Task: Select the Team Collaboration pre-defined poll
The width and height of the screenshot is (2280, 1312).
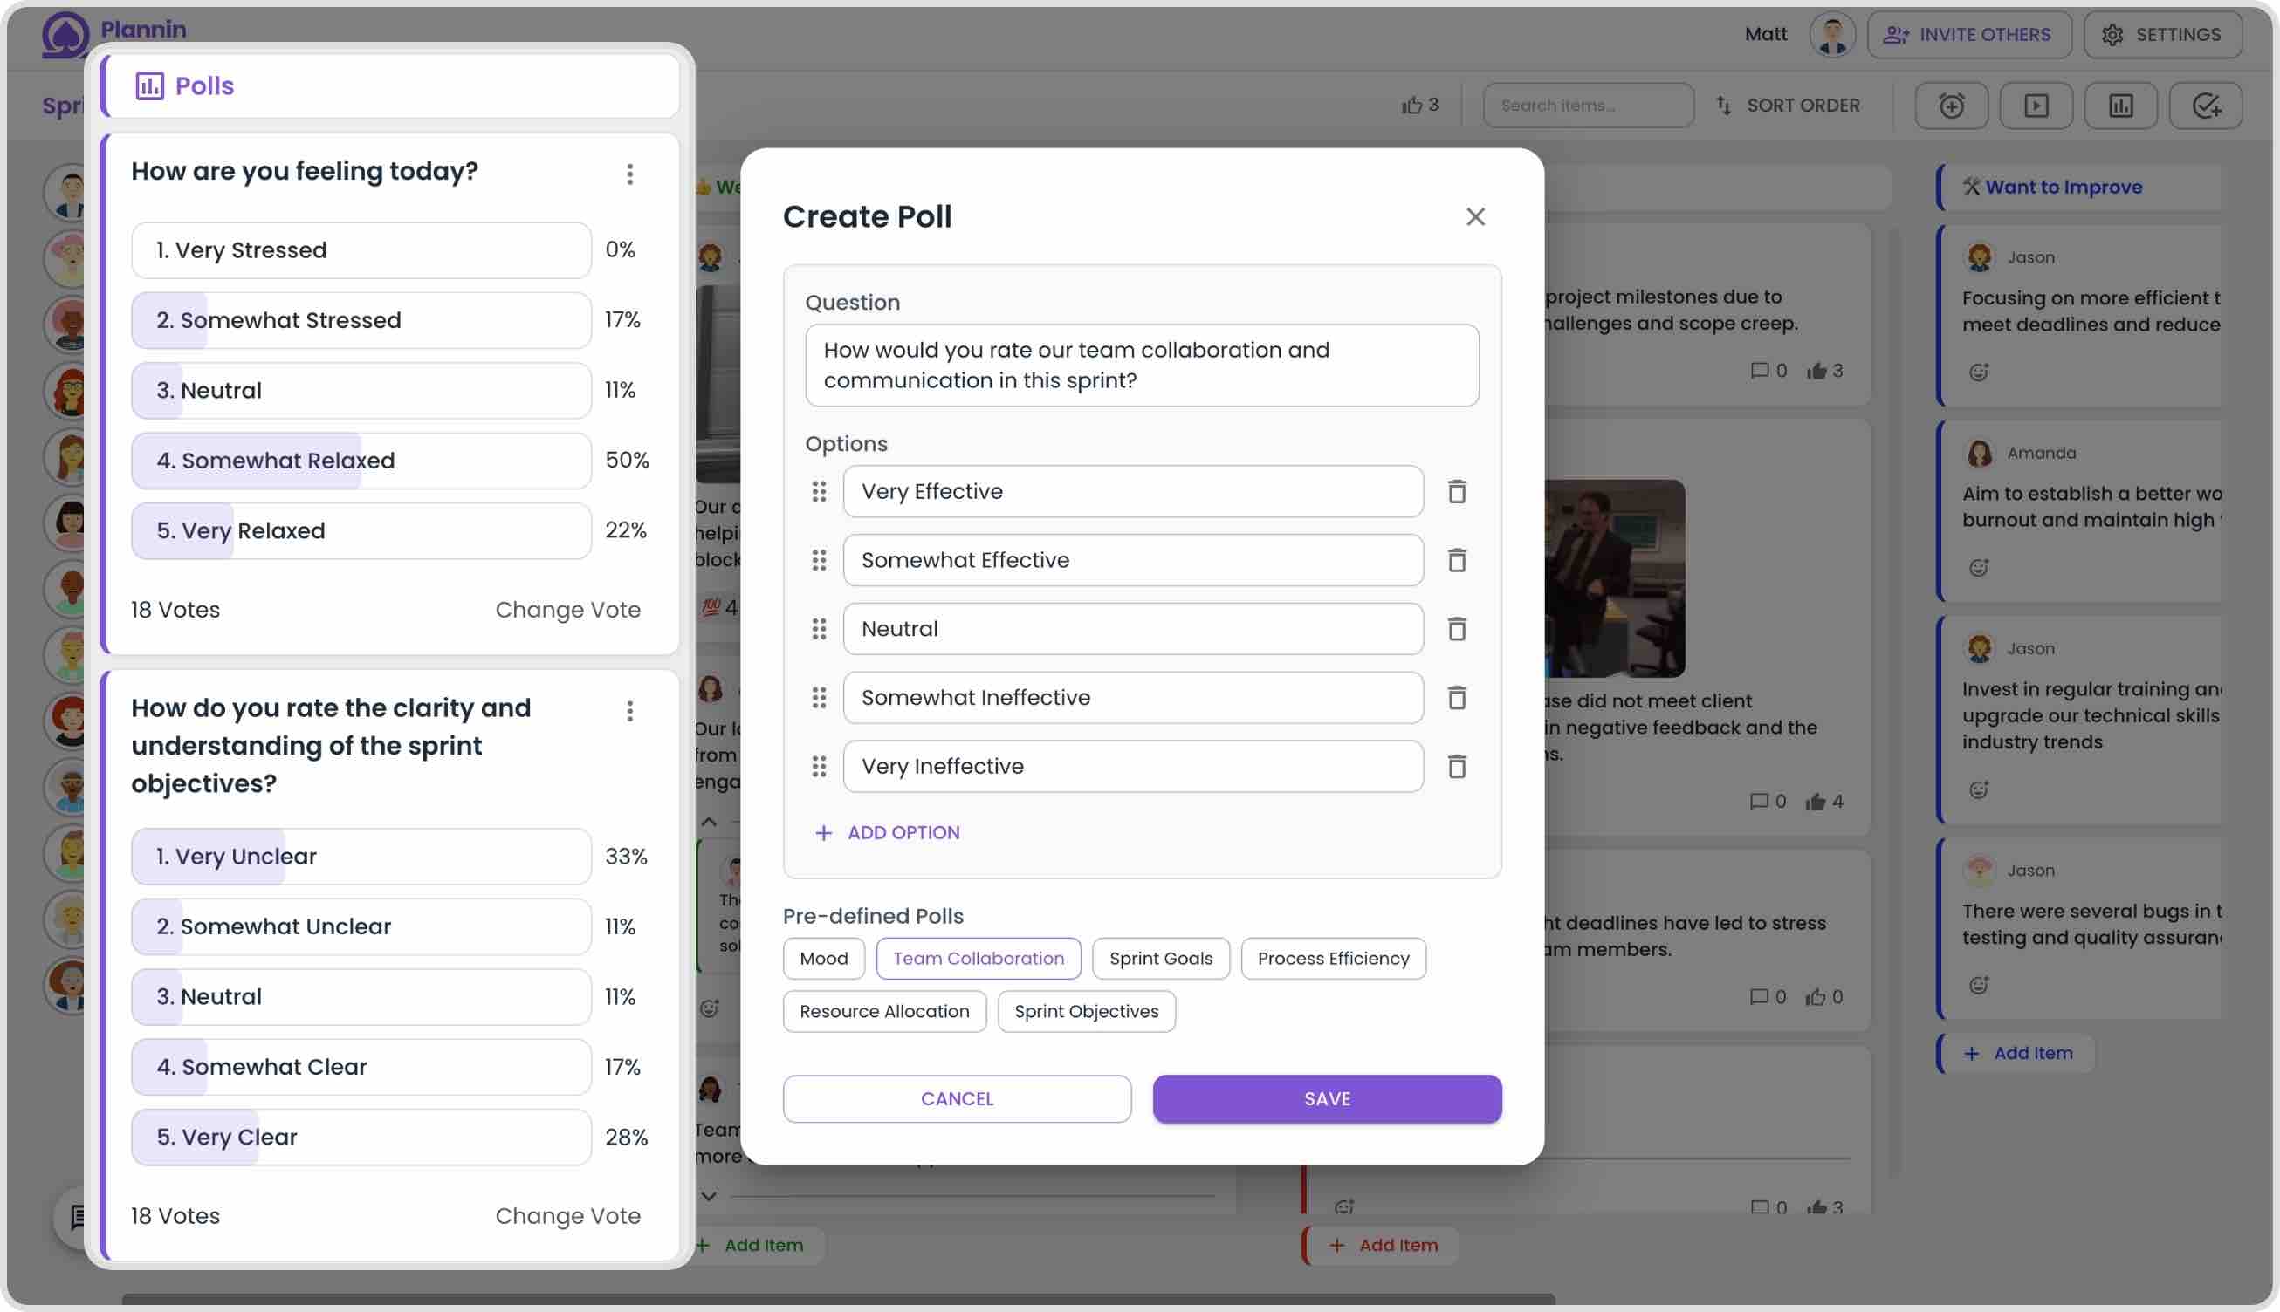Action: coord(977,958)
